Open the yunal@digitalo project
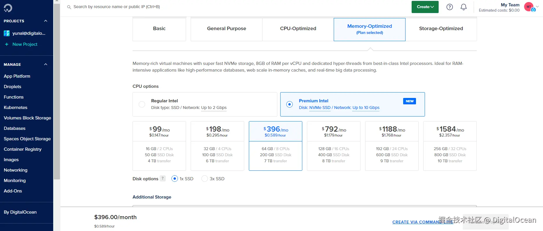 29,33
